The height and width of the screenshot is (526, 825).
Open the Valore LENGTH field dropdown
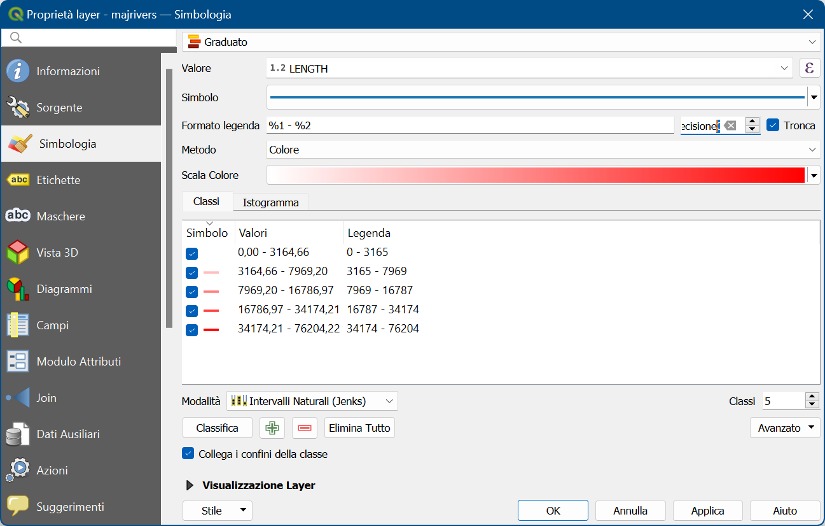click(x=529, y=69)
